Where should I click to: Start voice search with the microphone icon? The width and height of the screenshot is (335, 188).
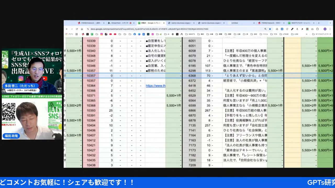(x=297, y=29)
